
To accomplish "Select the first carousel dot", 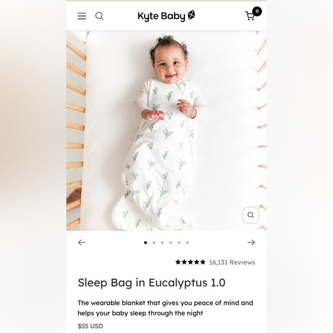I will pos(145,242).
